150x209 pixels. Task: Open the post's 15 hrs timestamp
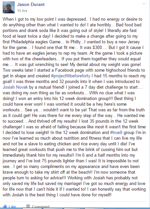coord(22,11)
